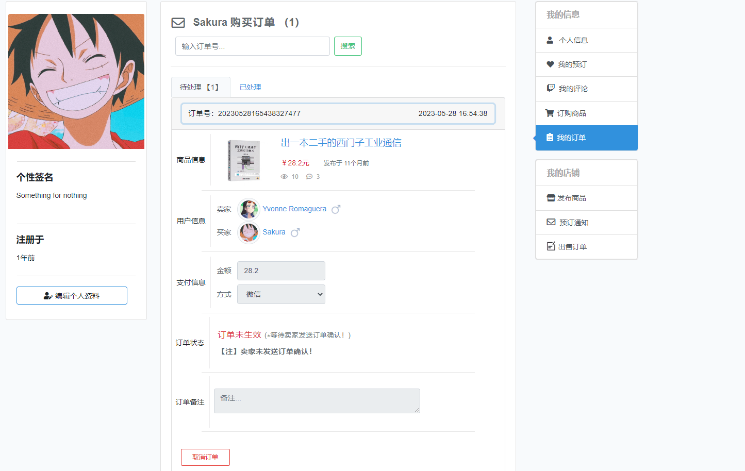Click buyer Sakura's avatar
The image size is (745, 471).
click(249, 232)
